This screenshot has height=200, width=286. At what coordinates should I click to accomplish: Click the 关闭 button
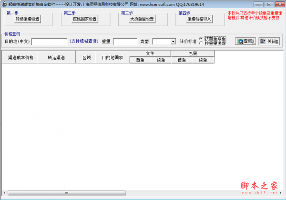tap(269, 41)
